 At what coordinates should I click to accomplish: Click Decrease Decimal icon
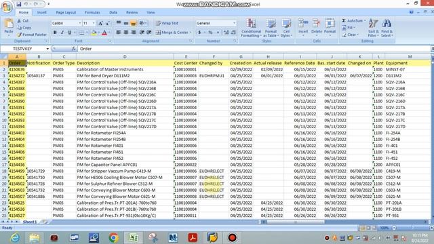click(233, 33)
